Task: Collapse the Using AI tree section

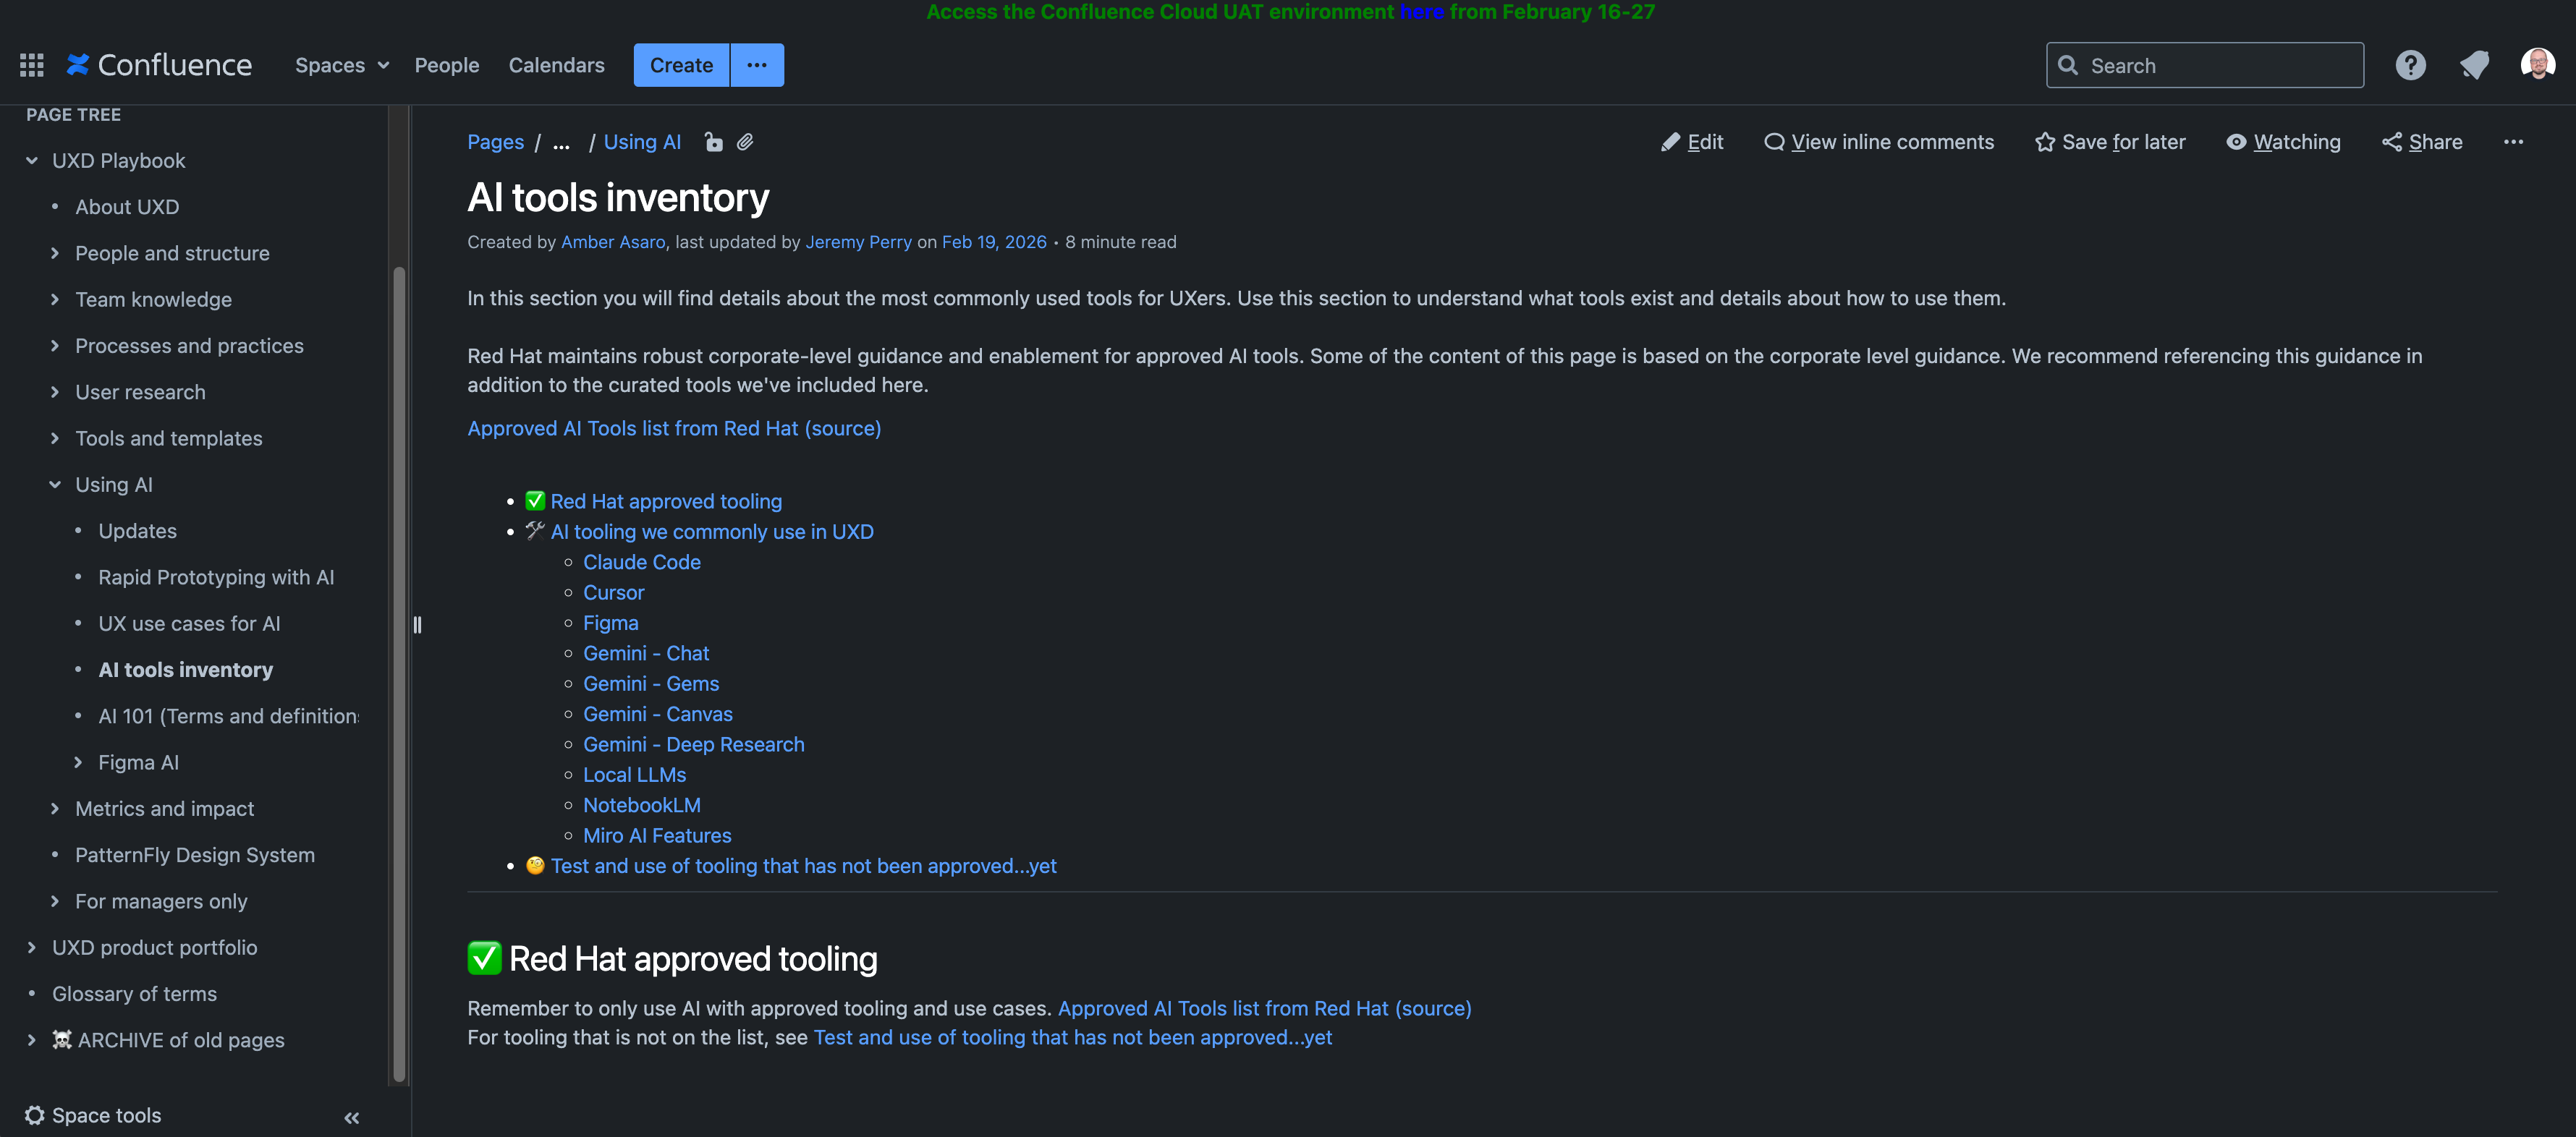Action: [55, 485]
